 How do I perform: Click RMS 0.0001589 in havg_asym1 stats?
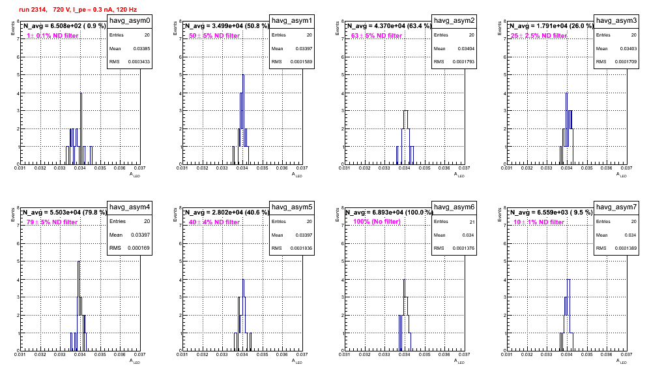[292, 61]
